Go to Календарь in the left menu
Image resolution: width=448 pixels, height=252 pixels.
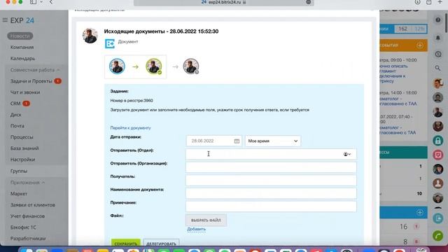22,58
